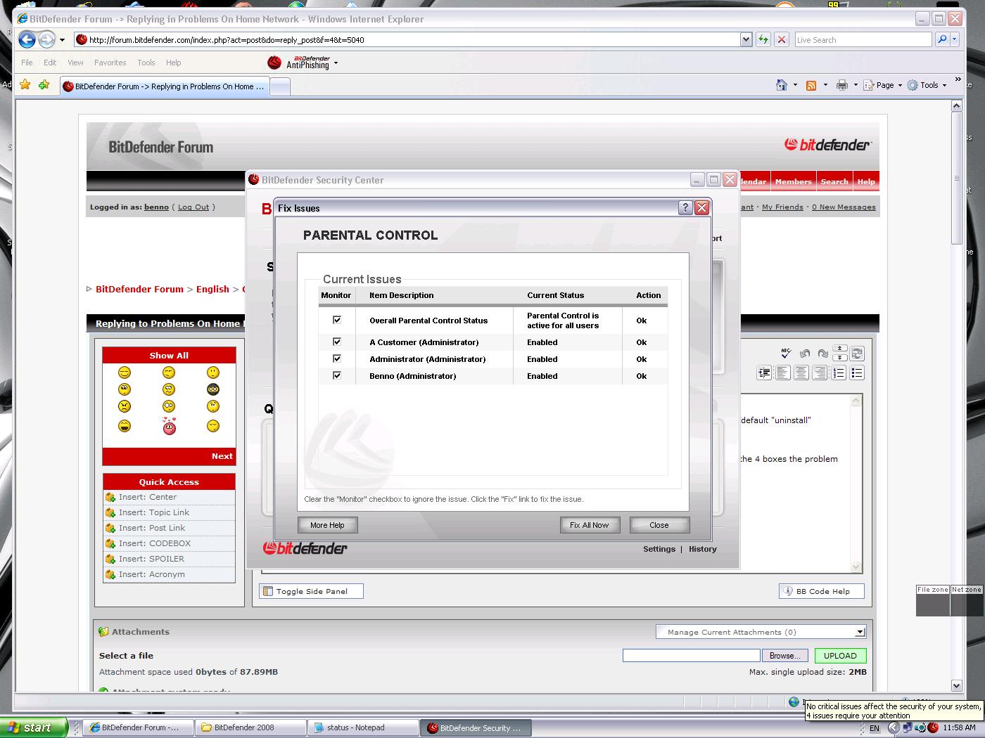The width and height of the screenshot is (985, 738).
Task: Open BB Code Help
Action: click(x=822, y=591)
